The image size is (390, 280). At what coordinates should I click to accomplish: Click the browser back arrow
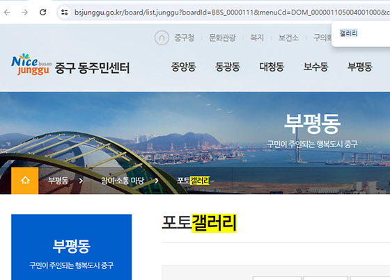(7, 13)
